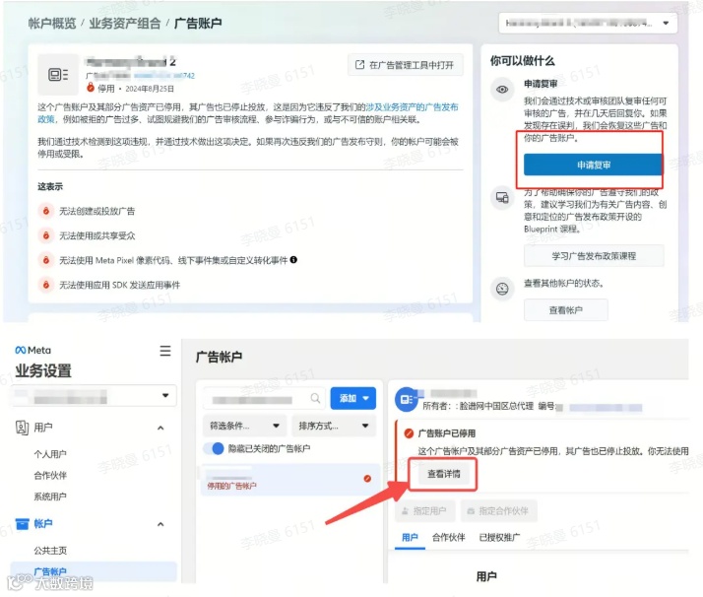Click the red disabled icon in the account list row

[367, 479]
